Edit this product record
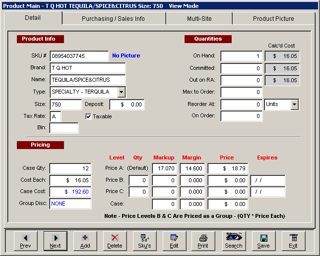This screenshot has height=256, width=320. coord(174,241)
